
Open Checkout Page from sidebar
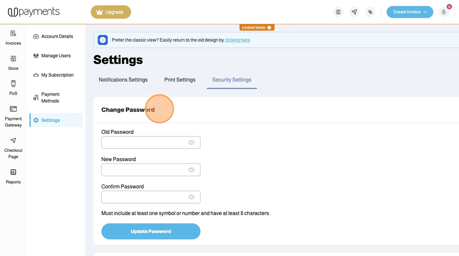pyautogui.click(x=13, y=147)
